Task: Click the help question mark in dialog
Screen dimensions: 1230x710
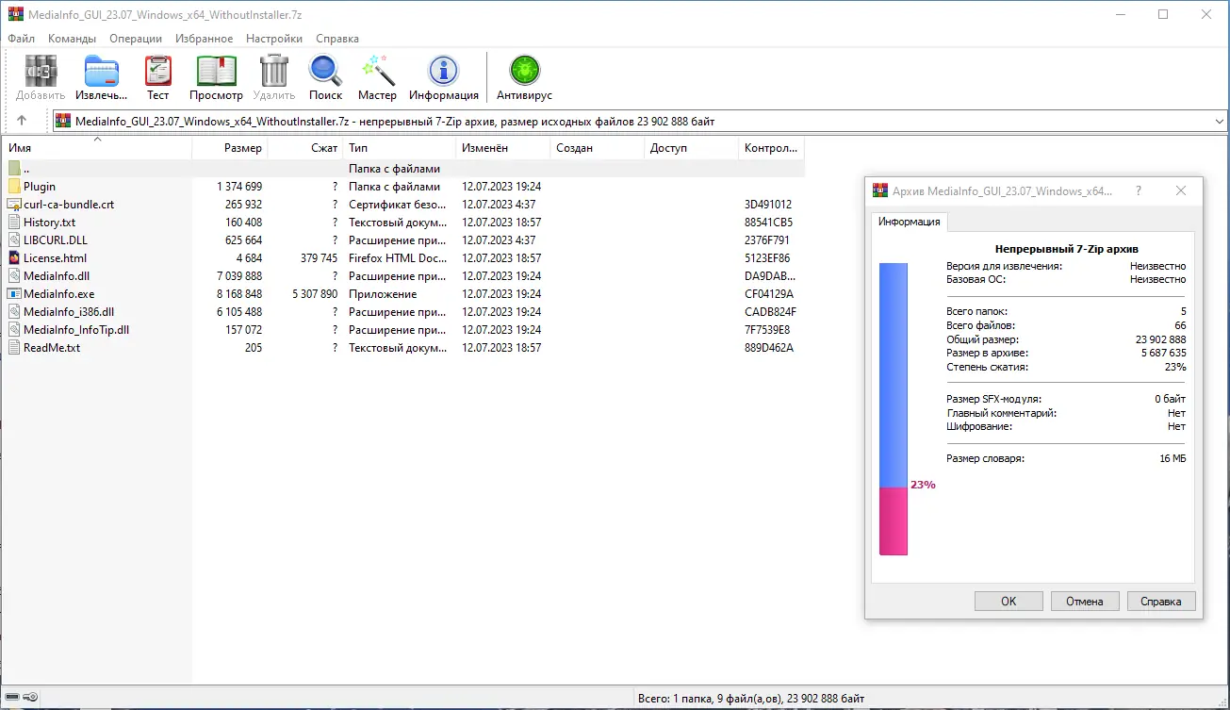Action: pyautogui.click(x=1139, y=190)
